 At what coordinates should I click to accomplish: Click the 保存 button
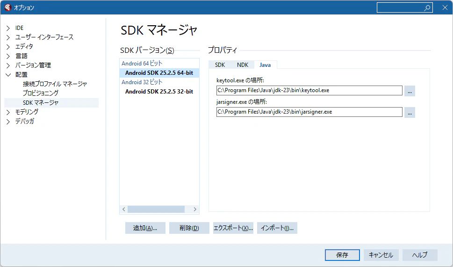(x=342, y=255)
